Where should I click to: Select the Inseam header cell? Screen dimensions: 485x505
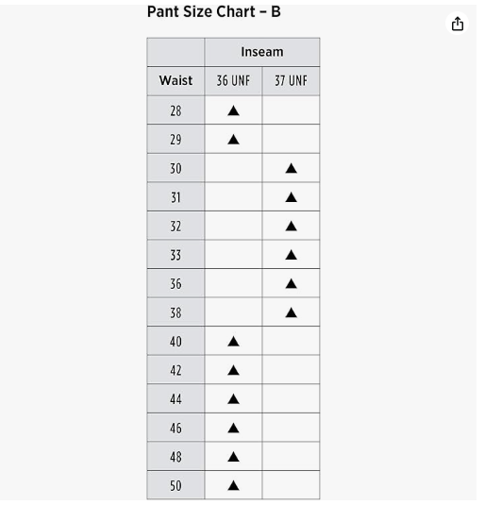coord(261,52)
